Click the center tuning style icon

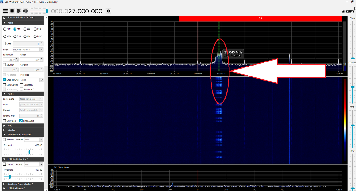(x=108, y=11)
